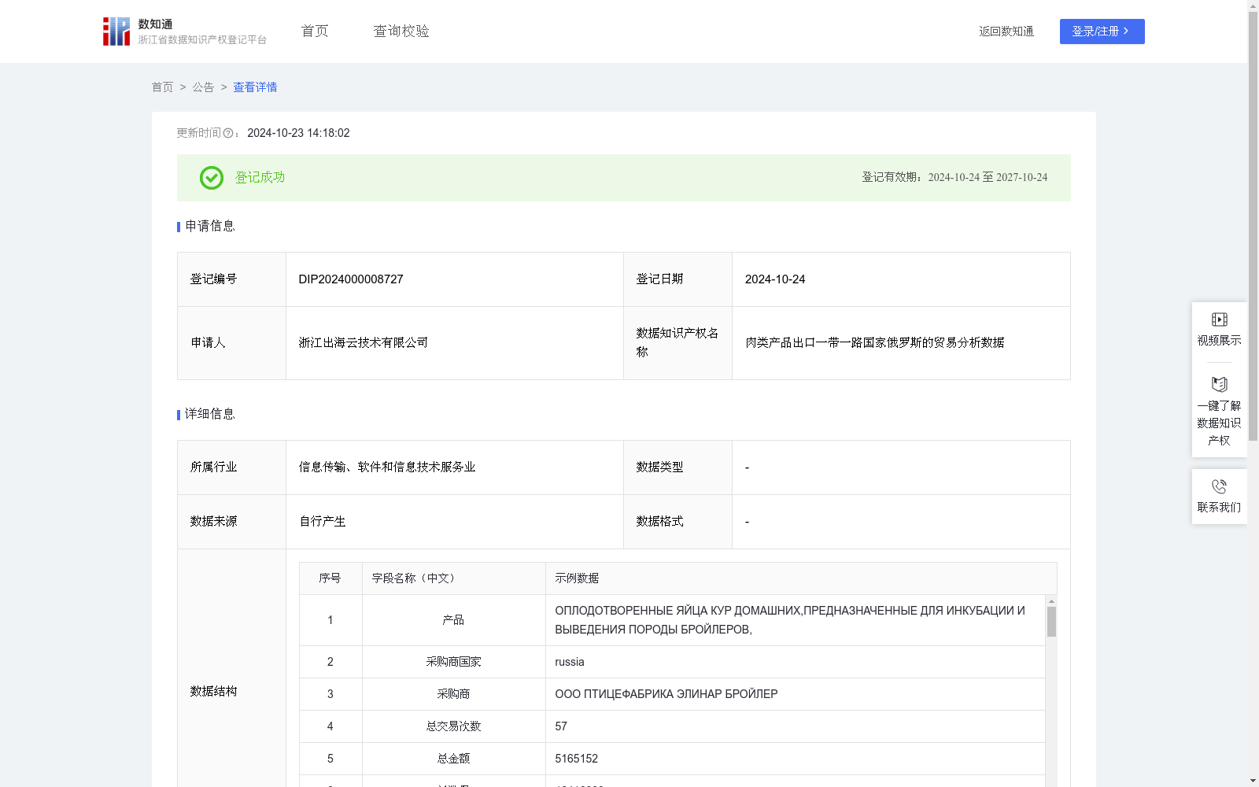Click ООО ПТИЦЕФАБРИКА ЭЛИНАР БРОЙЛЕР cell
The image size is (1259, 787).
coord(796,694)
